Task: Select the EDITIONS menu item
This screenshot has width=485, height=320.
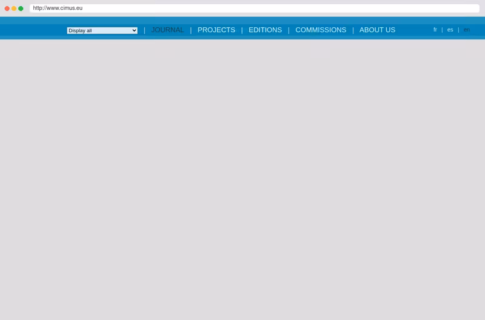Action: pos(265,30)
